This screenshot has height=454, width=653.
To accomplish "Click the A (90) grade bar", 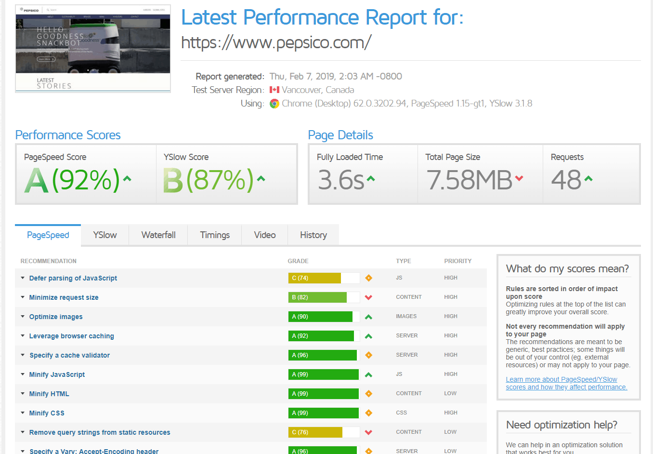I will 324,317.
